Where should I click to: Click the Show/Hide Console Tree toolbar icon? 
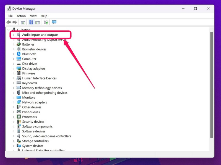tap(23, 22)
